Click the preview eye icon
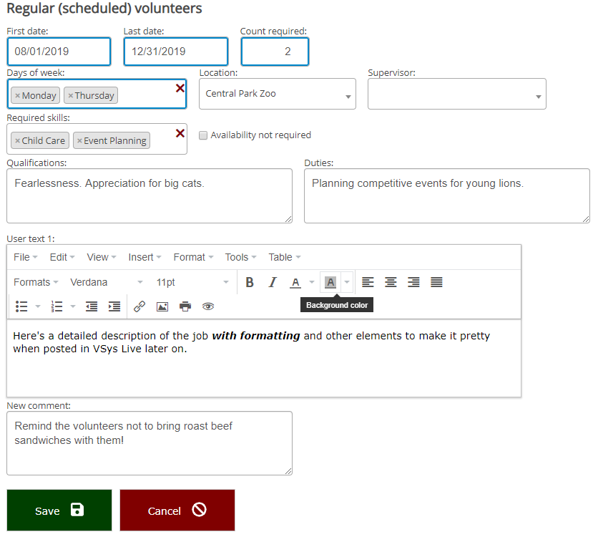Image resolution: width=593 pixels, height=537 pixels. point(208,306)
